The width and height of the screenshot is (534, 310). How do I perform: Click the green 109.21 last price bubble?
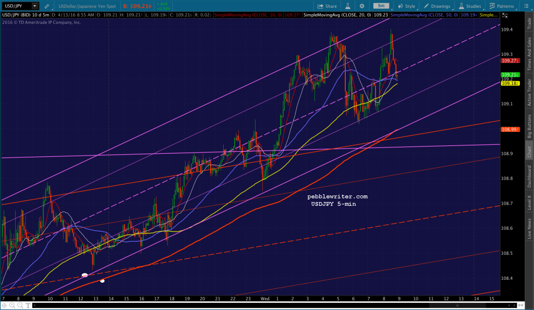pos(510,75)
